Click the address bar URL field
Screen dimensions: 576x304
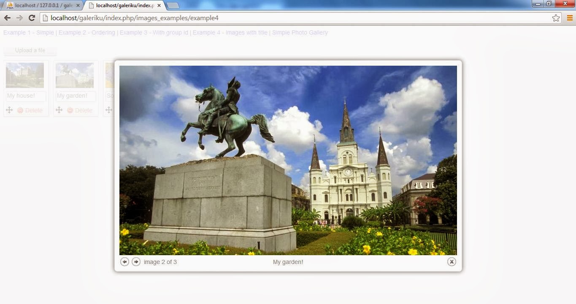click(300, 18)
